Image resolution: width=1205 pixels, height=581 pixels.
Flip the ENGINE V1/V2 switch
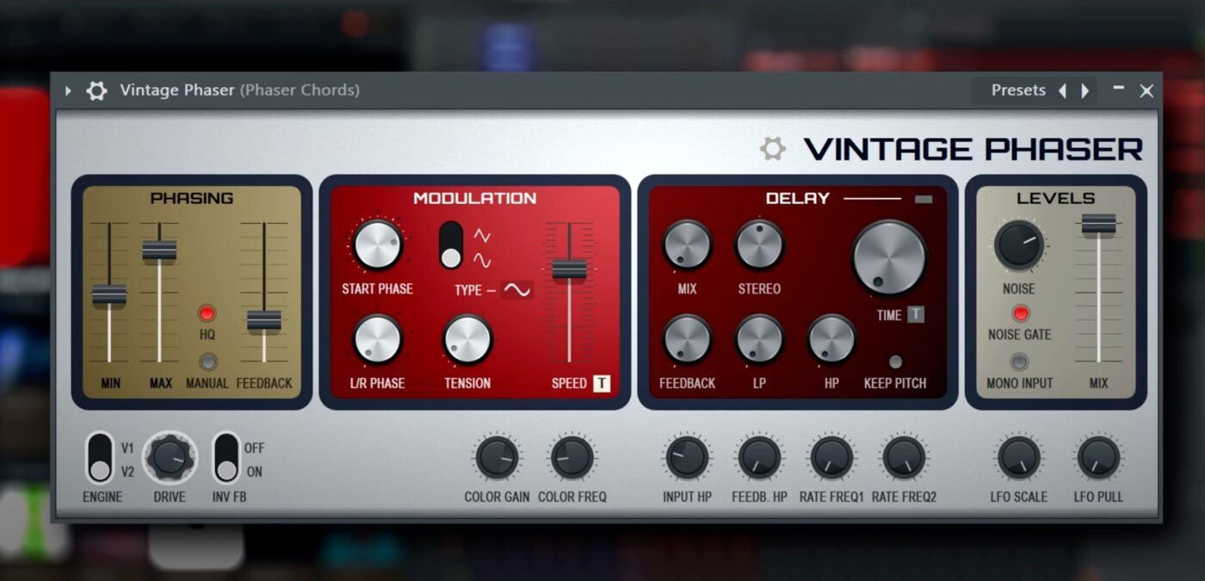click(100, 458)
